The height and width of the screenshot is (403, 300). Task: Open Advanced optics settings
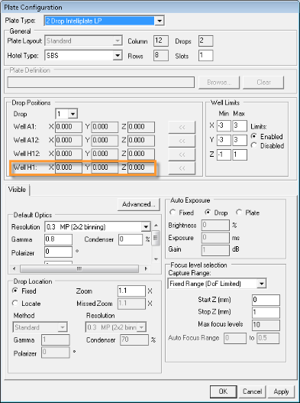point(139,204)
